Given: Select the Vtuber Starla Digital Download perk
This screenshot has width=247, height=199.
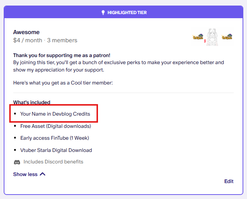Looking at the screenshot, I should point(56,150).
